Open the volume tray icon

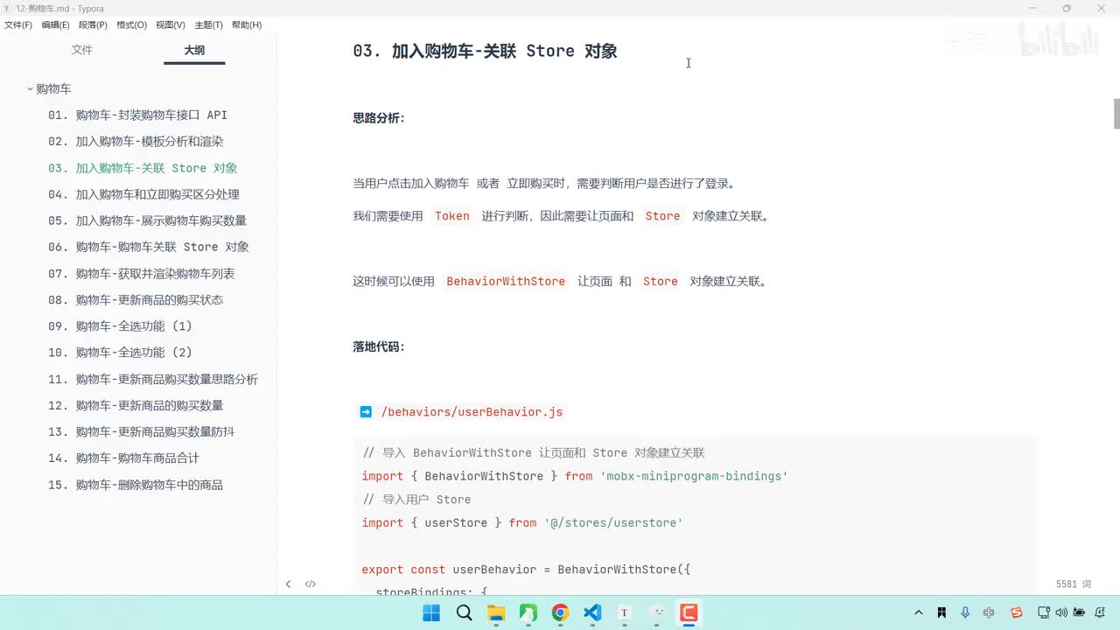pos(1061,613)
